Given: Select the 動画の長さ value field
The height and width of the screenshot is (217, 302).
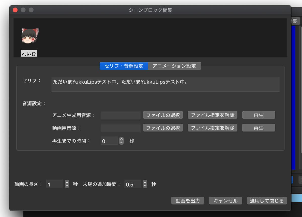Looking at the screenshot, I should pyautogui.click(x=54, y=184).
